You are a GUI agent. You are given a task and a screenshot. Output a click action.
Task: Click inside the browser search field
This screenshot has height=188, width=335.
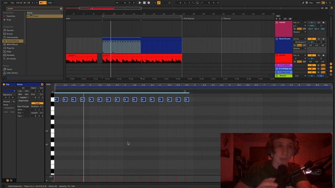pos(33,8)
